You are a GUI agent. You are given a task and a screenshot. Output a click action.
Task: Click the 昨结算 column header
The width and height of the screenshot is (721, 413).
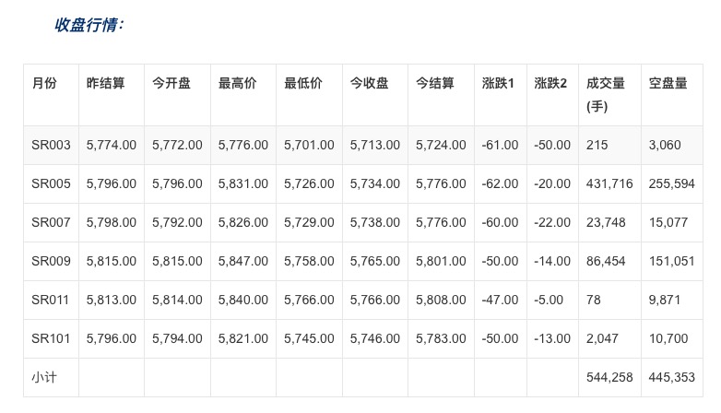(105, 84)
